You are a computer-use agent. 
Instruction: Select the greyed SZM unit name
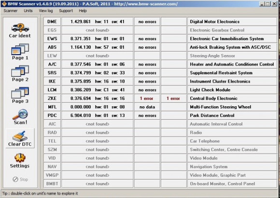coord(52,150)
